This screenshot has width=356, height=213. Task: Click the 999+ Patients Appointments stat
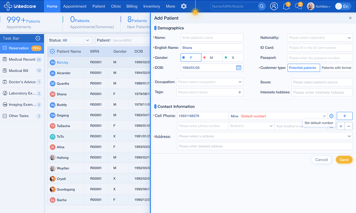click(x=23, y=22)
